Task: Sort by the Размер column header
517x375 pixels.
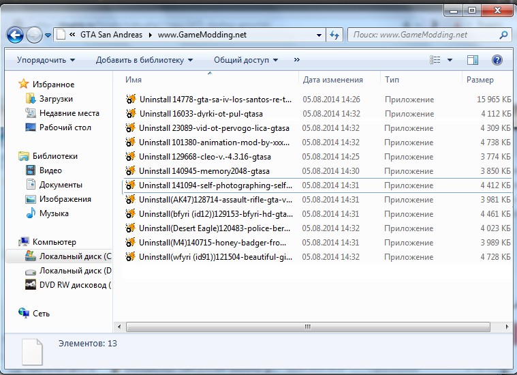Action: coord(480,80)
